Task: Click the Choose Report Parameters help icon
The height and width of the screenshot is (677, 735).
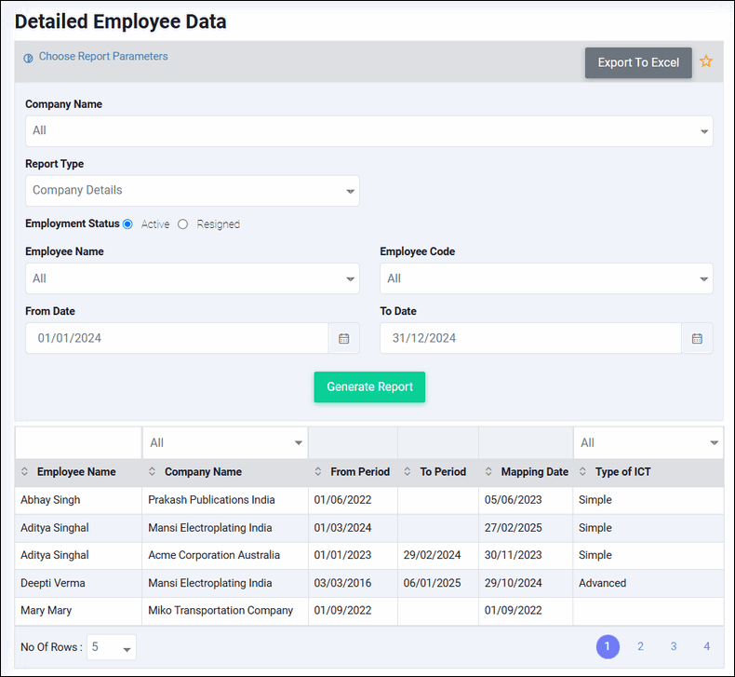Action: pos(28,58)
